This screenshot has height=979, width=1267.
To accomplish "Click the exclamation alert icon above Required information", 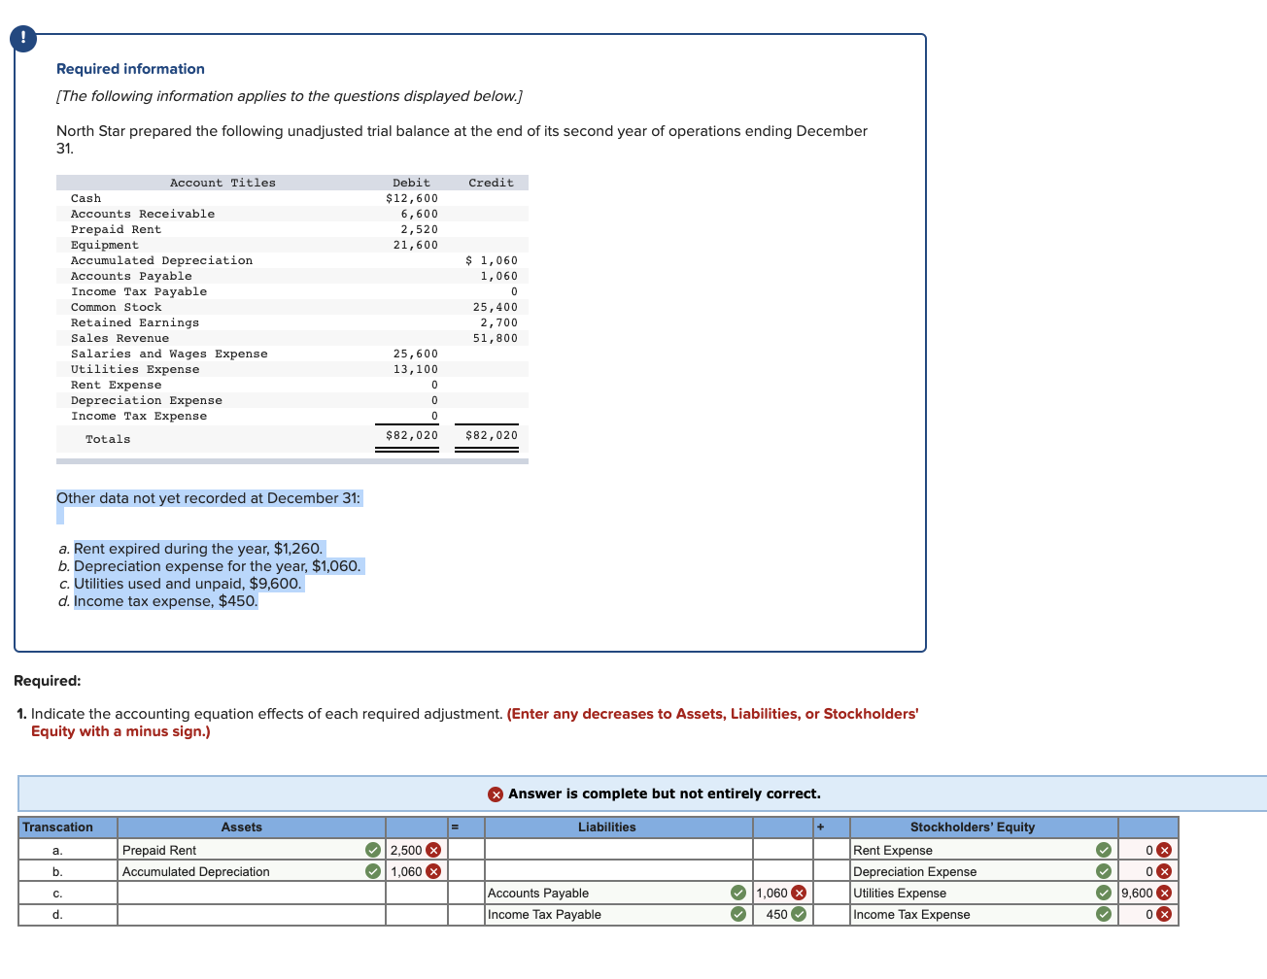I will (x=23, y=39).
